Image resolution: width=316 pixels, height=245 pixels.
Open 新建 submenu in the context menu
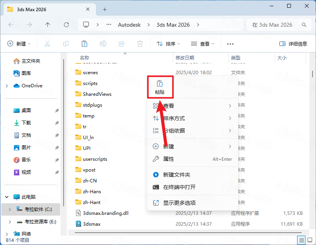(x=192, y=146)
